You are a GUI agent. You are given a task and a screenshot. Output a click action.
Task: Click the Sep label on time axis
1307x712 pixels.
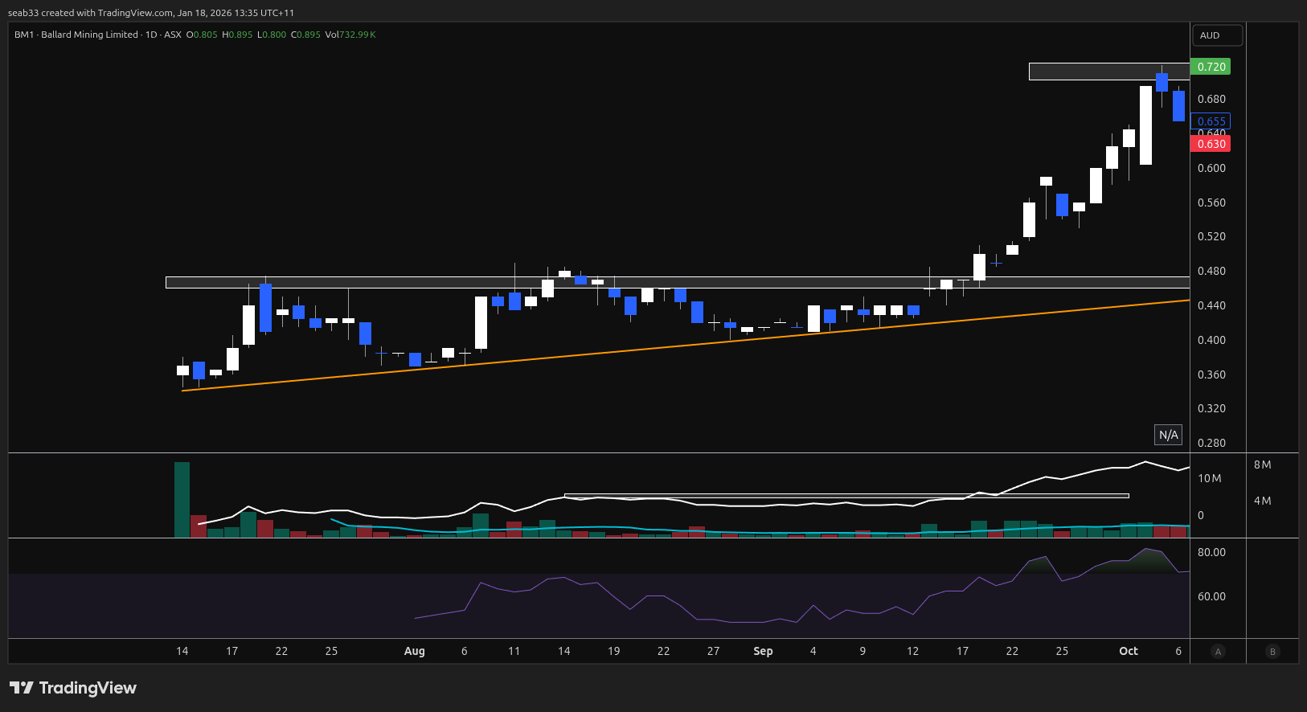tap(763, 651)
